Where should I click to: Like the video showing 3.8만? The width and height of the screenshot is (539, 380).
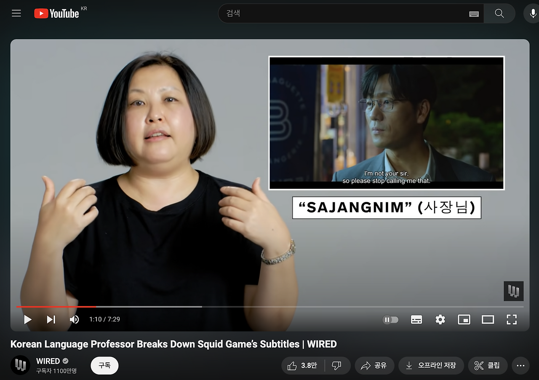[x=302, y=366]
